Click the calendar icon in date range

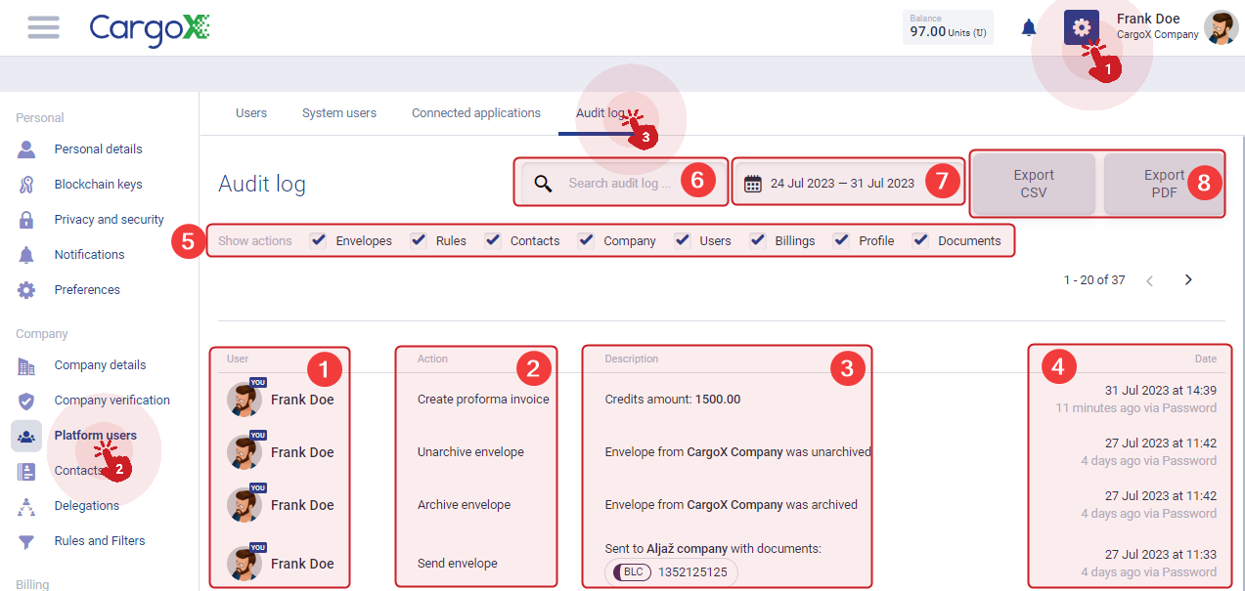coord(752,183)
